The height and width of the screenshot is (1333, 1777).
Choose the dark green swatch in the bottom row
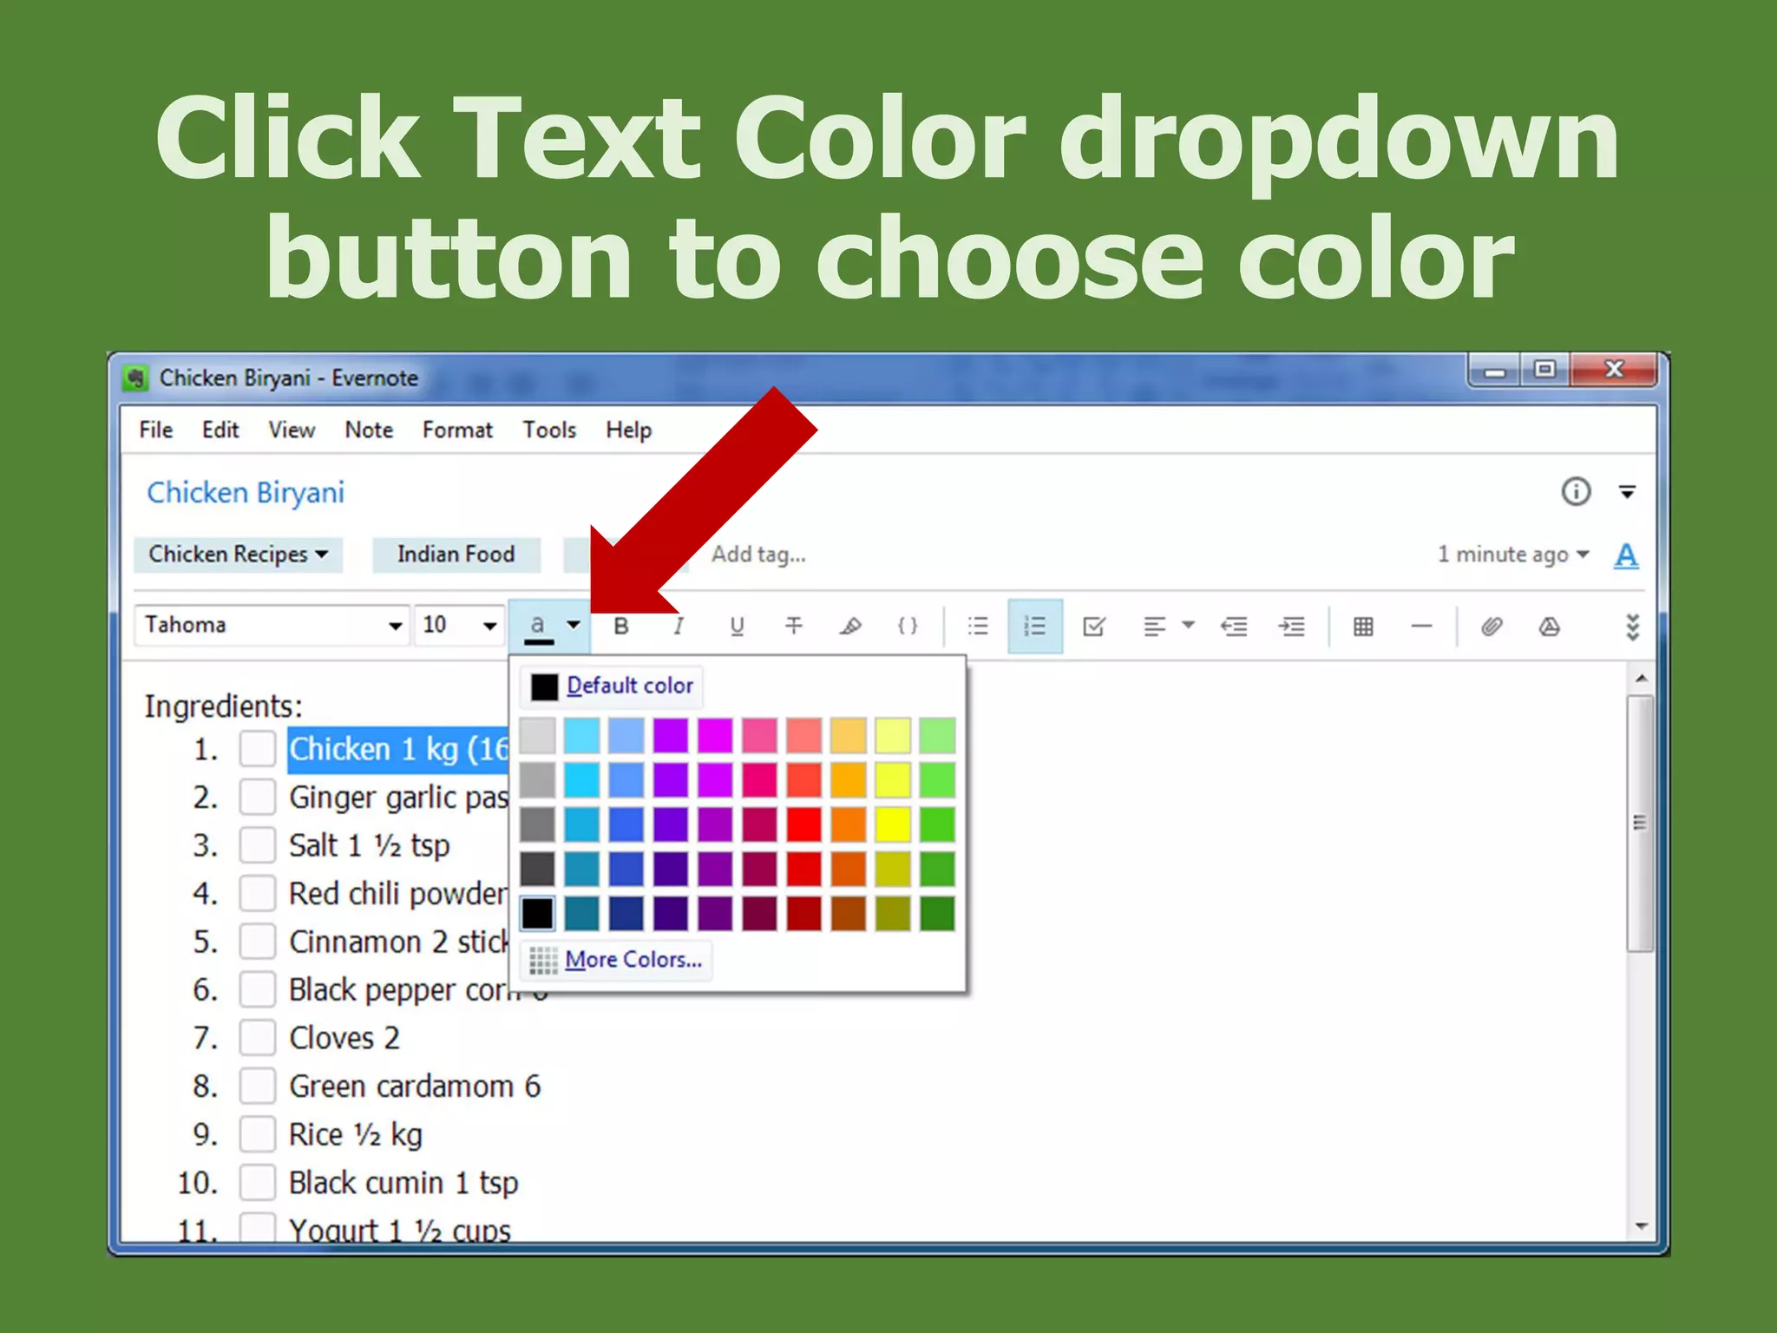(x=937, y=913)
